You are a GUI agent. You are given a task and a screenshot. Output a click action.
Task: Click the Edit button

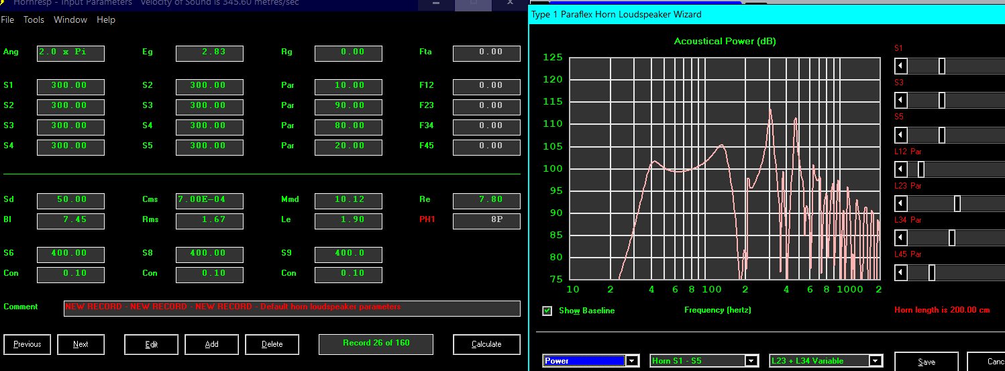(x=152, y=344)
